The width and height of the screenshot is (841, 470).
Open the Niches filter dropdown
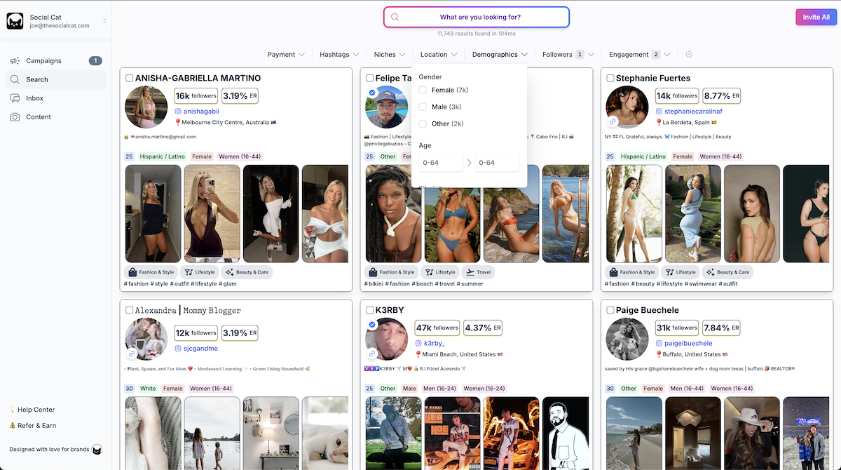[390, 55]
